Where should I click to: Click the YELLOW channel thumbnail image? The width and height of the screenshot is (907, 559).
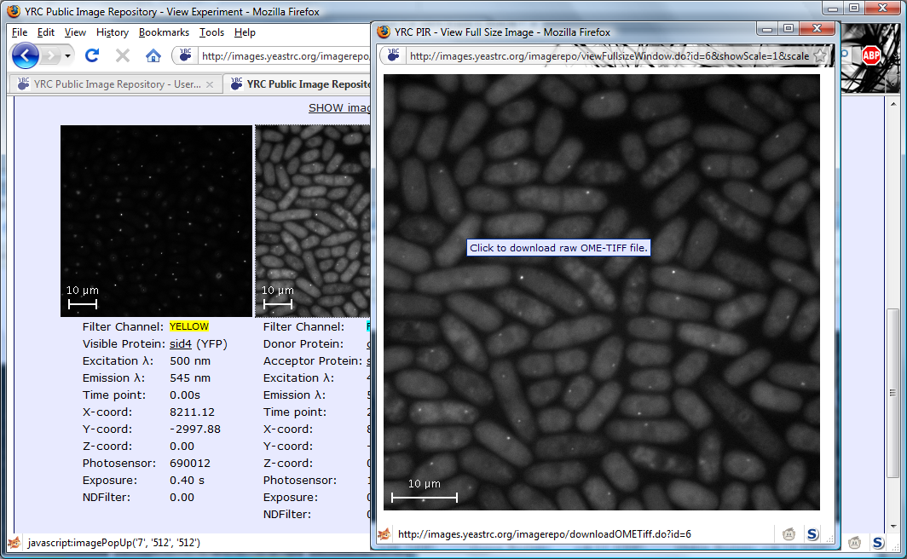pos(156,221)
